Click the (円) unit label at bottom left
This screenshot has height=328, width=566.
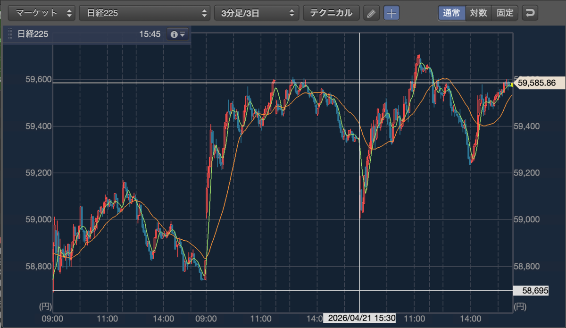click(44, 306)
